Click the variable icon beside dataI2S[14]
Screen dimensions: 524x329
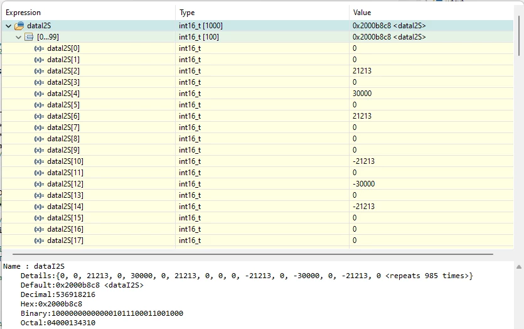(x=39, y=207)
